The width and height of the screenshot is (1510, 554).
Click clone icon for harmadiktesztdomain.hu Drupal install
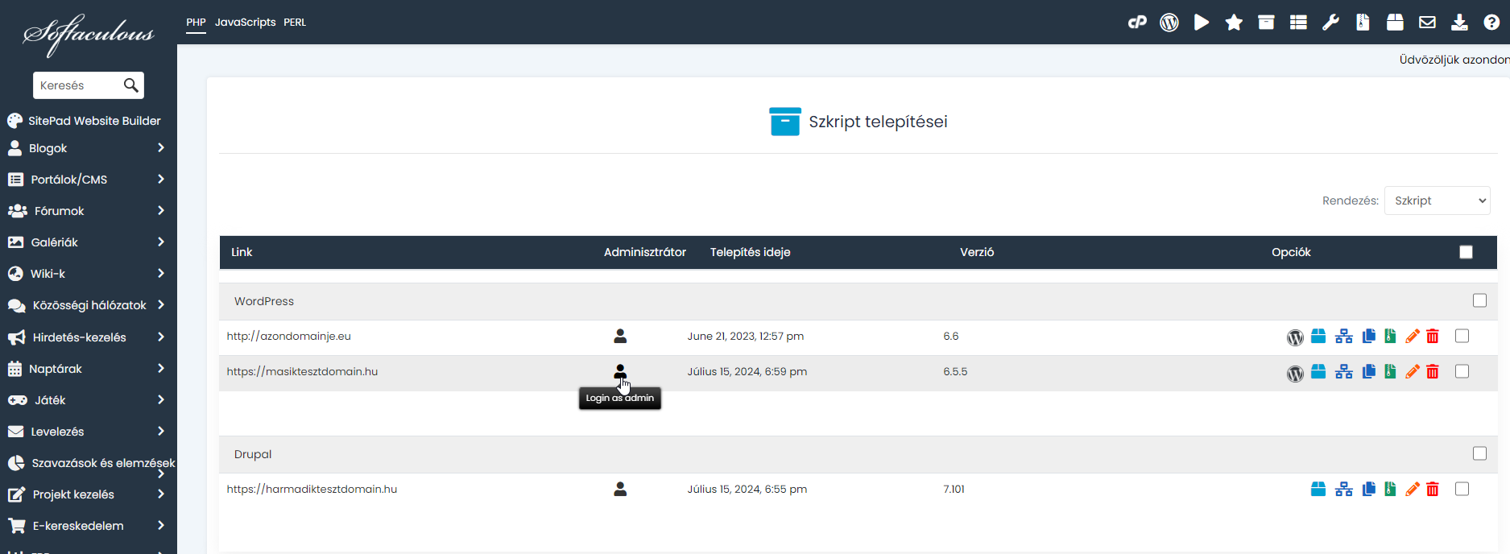(x=1368, y=490)
